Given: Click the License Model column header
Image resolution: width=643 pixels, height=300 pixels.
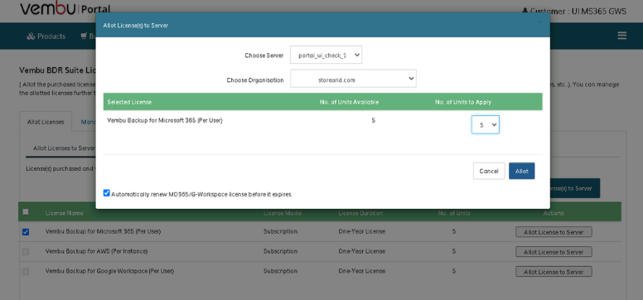Looking at the screenshot, I should [x=282, y=213].
